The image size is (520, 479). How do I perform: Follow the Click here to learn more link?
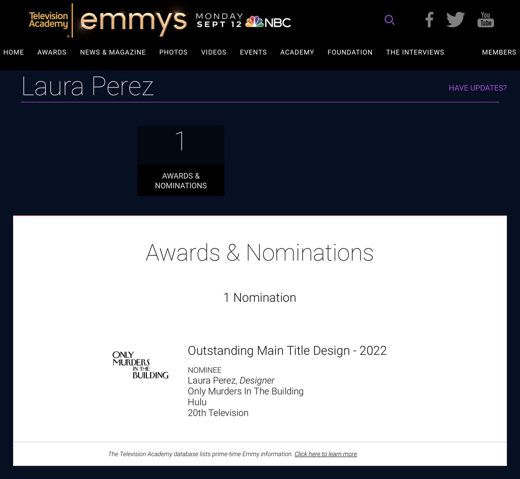coord(326,454)
